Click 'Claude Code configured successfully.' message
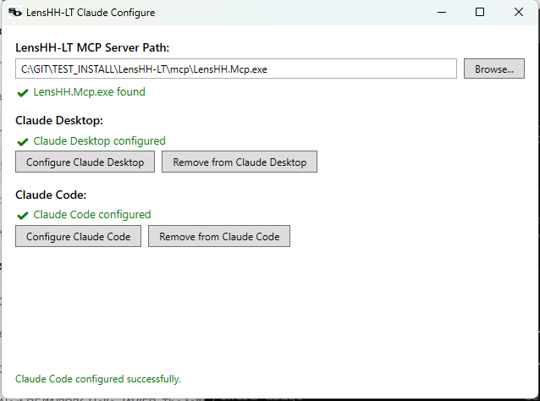This screenshot has width=540, height=401. pos(98,379)
